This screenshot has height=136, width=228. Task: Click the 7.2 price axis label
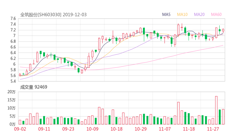click(x=13, y=30)
